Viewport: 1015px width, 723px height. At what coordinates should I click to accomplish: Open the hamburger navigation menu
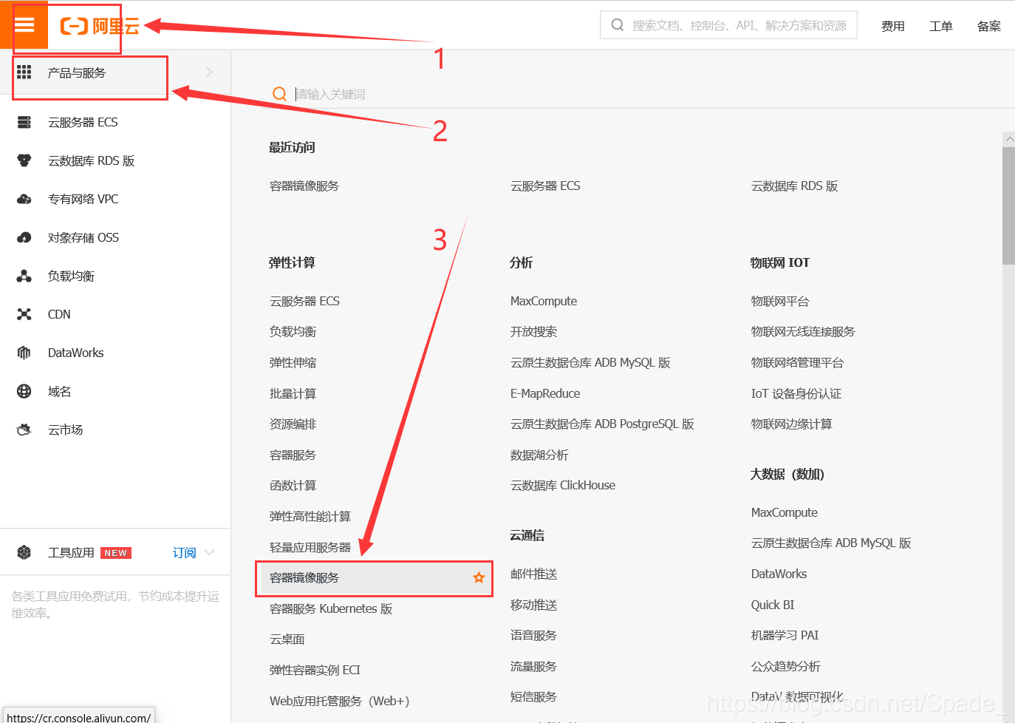click(26, 24)
